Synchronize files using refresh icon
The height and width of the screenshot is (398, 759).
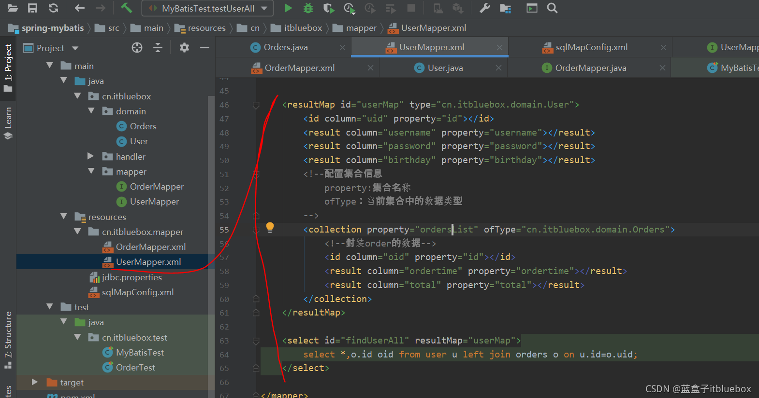pyautogui.click(x=53, y=8)
